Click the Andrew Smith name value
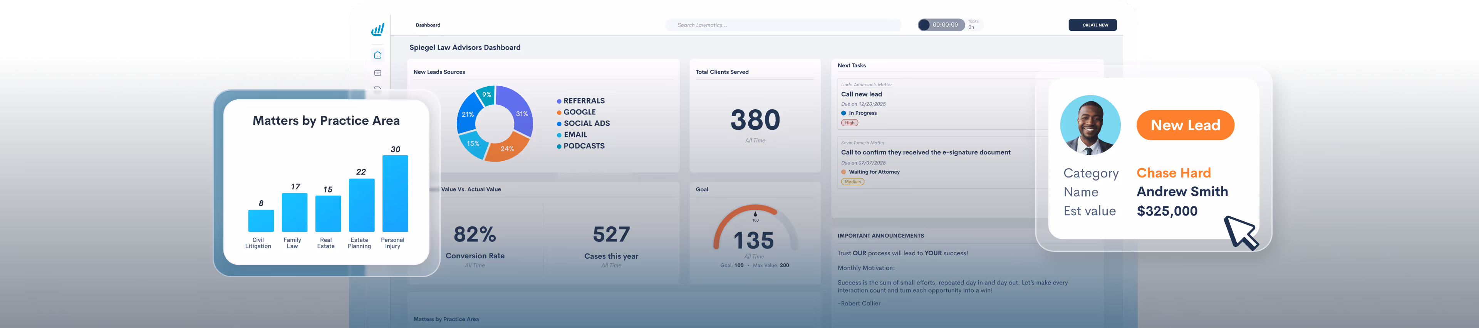 1182,191
